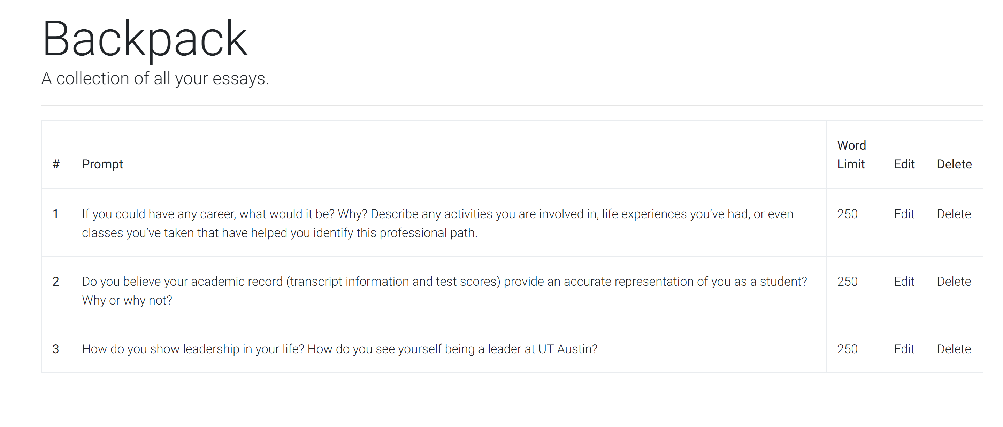This screenshot has width=1003, height=427.
Task: Delete the academic record essay
Action: pos(954,282)
